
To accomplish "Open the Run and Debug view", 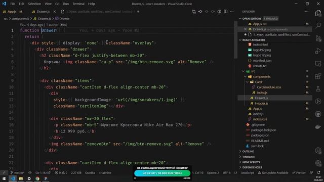I will click(x=318, y=51).
